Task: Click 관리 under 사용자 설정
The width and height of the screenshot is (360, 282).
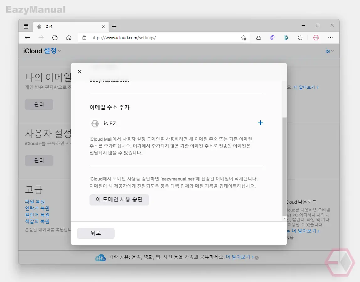Action: [39, 160]
